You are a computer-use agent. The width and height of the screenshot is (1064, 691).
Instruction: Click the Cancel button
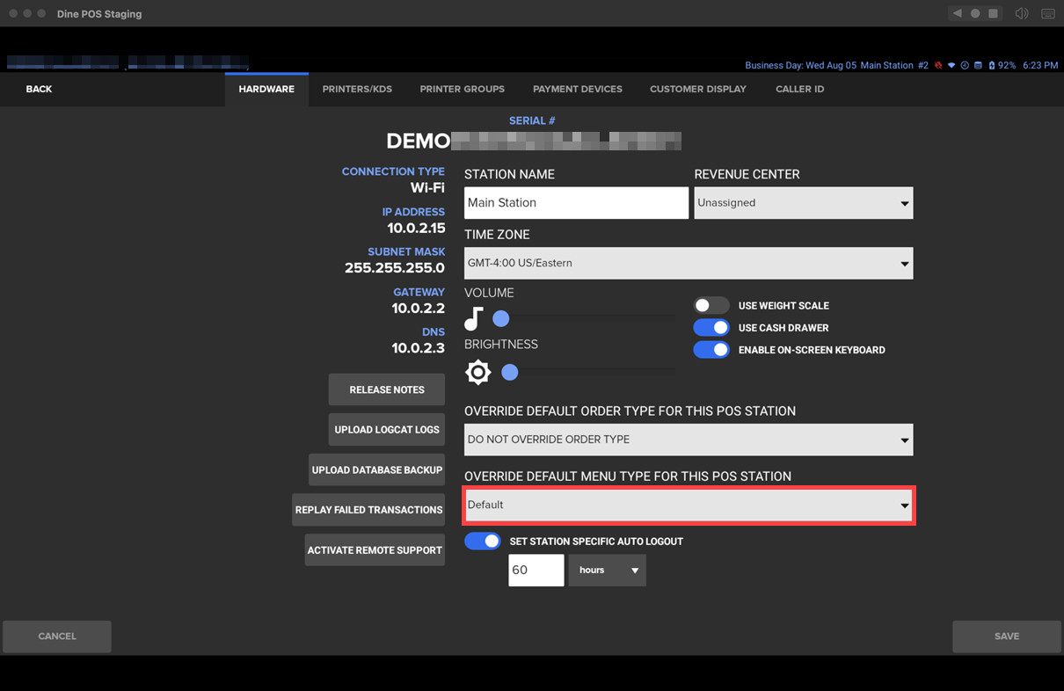pyautogui.click(x=57, y=636)
